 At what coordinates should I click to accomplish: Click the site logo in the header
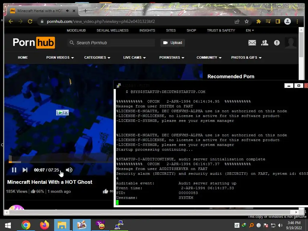[34, 42]
